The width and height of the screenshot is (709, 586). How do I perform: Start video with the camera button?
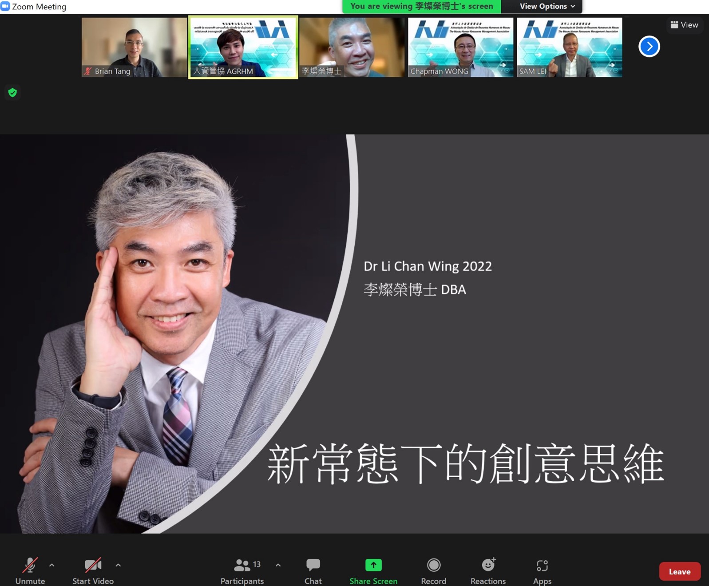tap(93, 571)
